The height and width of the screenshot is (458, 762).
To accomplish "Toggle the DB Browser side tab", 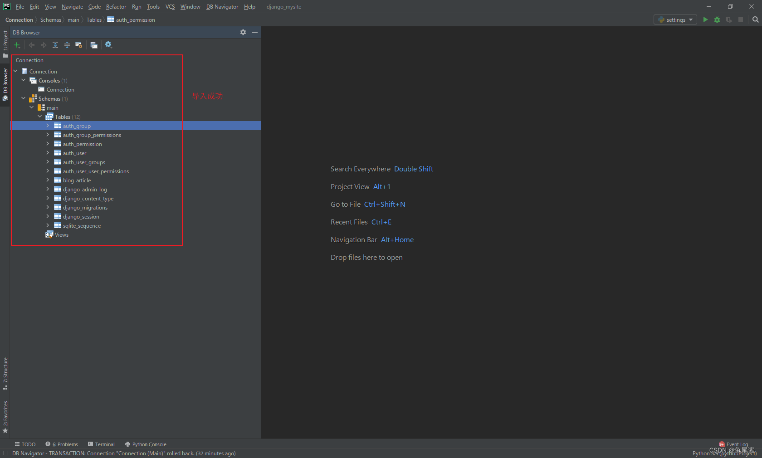I will point(5,85).
